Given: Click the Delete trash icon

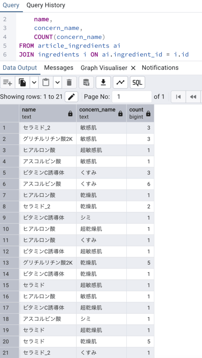Looking at the screenshot, I should pyautogui.click(x=69, y=83).
